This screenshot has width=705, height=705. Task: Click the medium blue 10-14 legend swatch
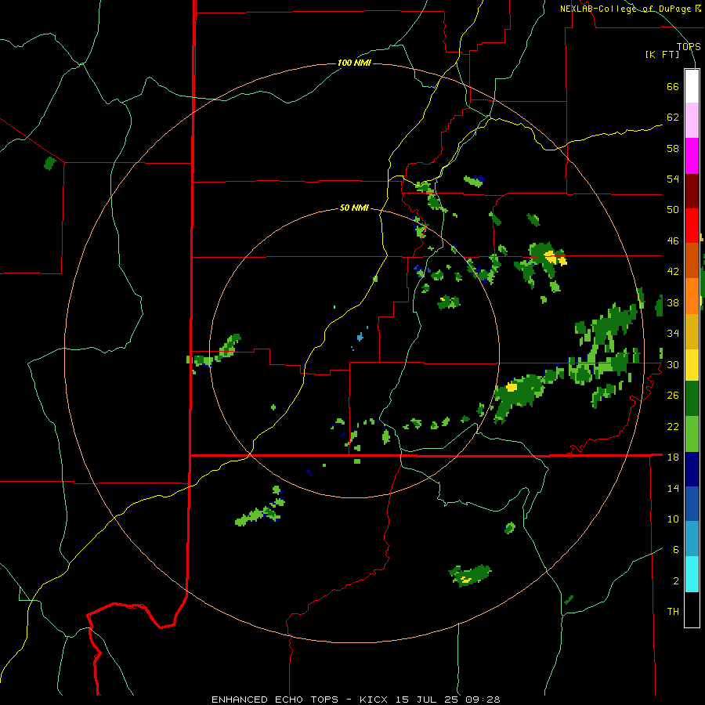(692, 504)
